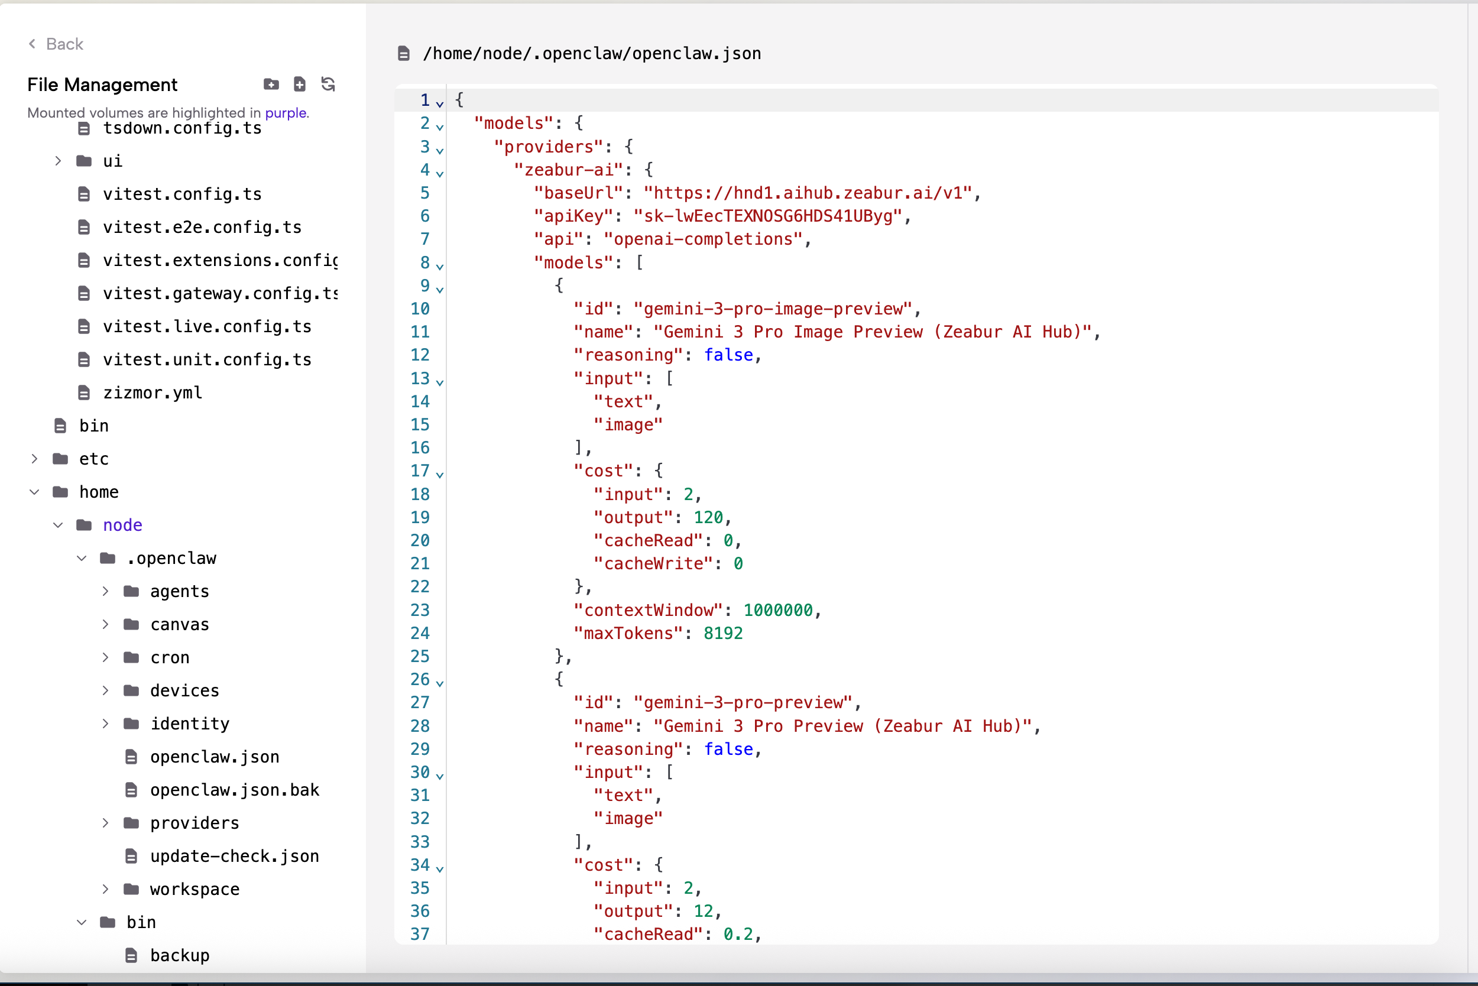
Task: Click the new folder icon
Action: tap(271, 85)
